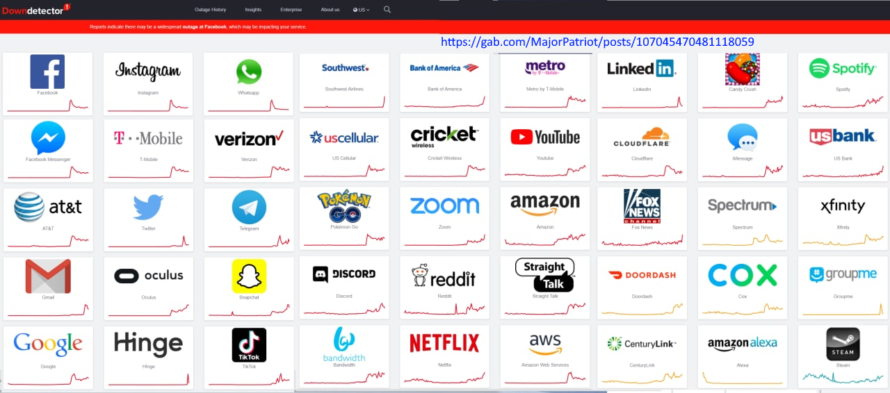This screenshot has width=890, height=393.
Task: Click the Amazon logo card
Action: pos(545,217)
